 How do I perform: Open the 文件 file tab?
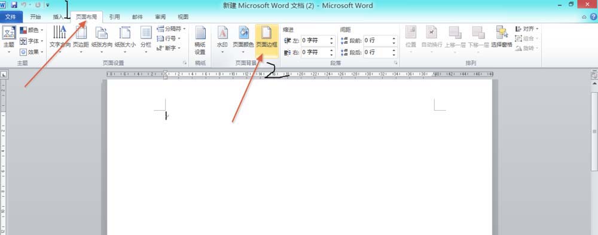pyautogui.click(x=11, y=17)
